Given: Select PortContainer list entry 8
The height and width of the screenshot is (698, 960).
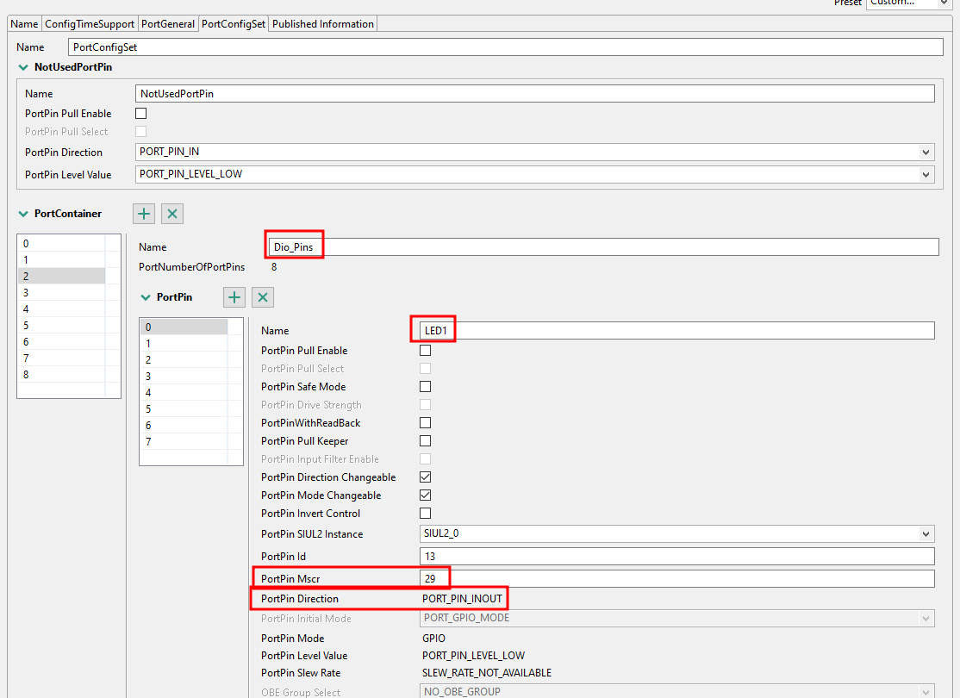Looking at the screenshot, I should click(61, 375).
